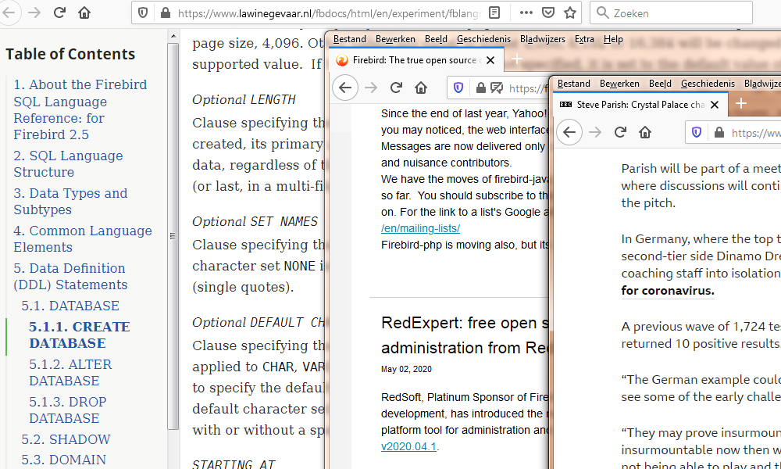Click scroll-up arrow of contents scrollbar
The width and height of the screenshot is (781, 469).
173,37
